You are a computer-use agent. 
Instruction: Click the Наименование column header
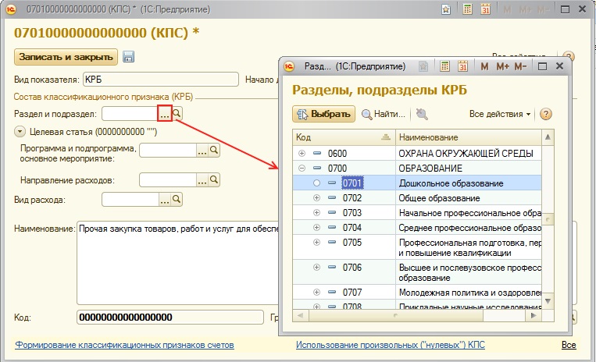469,137
